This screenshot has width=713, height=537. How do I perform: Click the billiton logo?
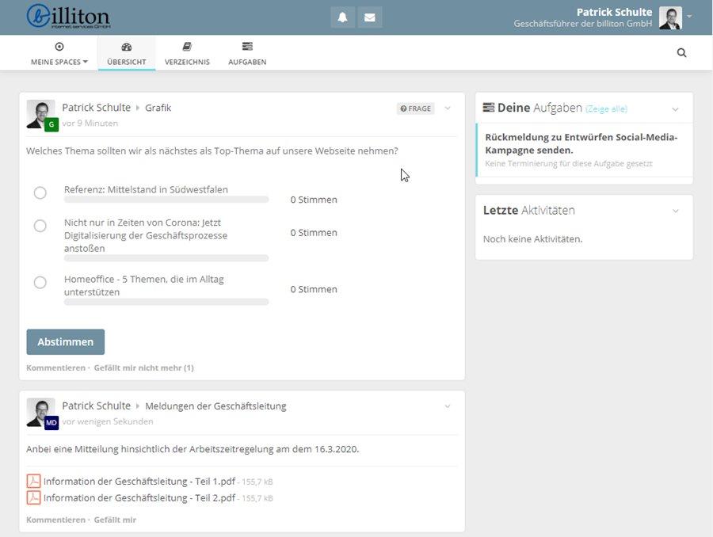tap(68, 17)
